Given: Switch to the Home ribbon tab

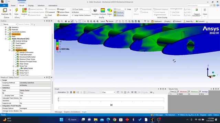Looking at the screenshot, I should (x=13, y=5).
